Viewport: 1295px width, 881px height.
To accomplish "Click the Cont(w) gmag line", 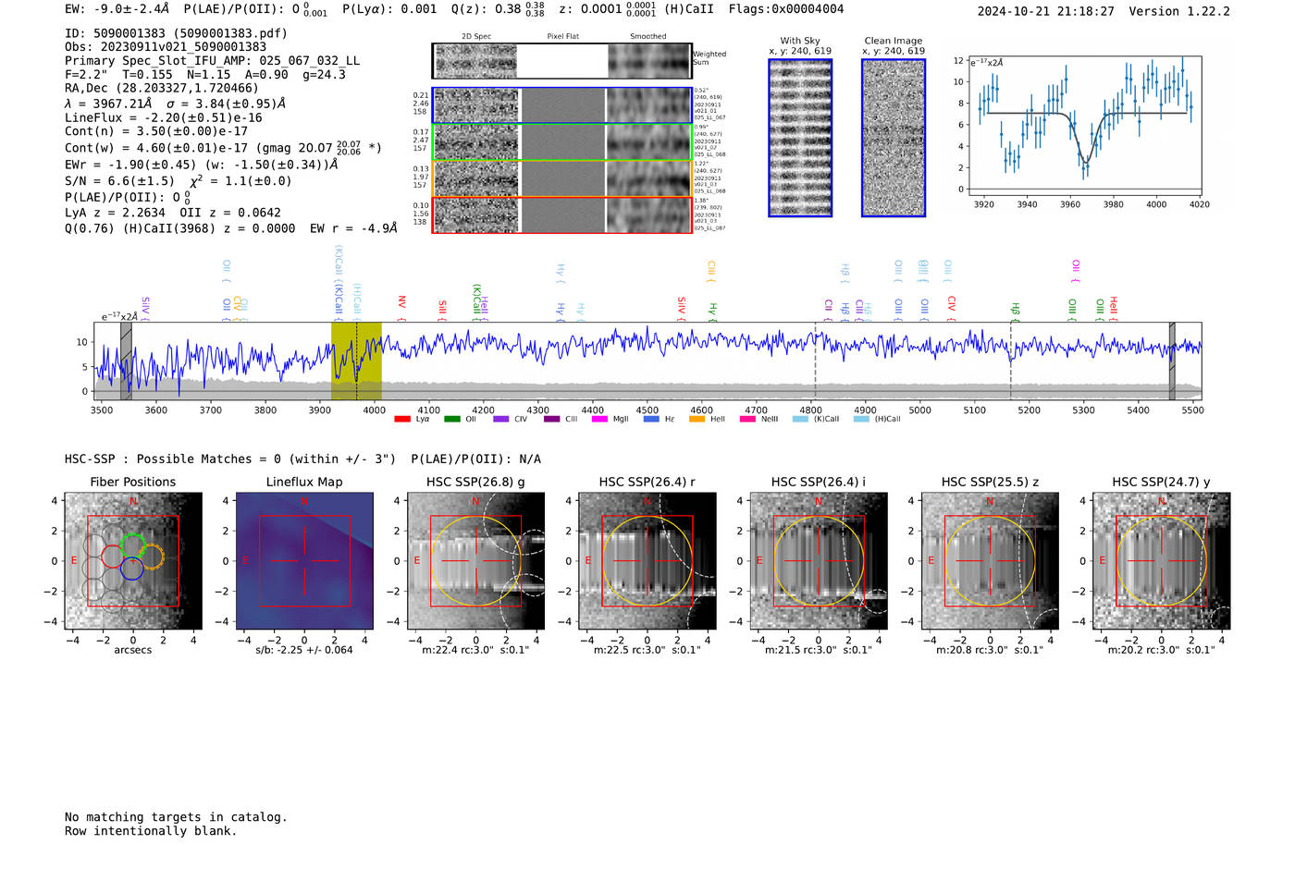I will coord(223,147).
